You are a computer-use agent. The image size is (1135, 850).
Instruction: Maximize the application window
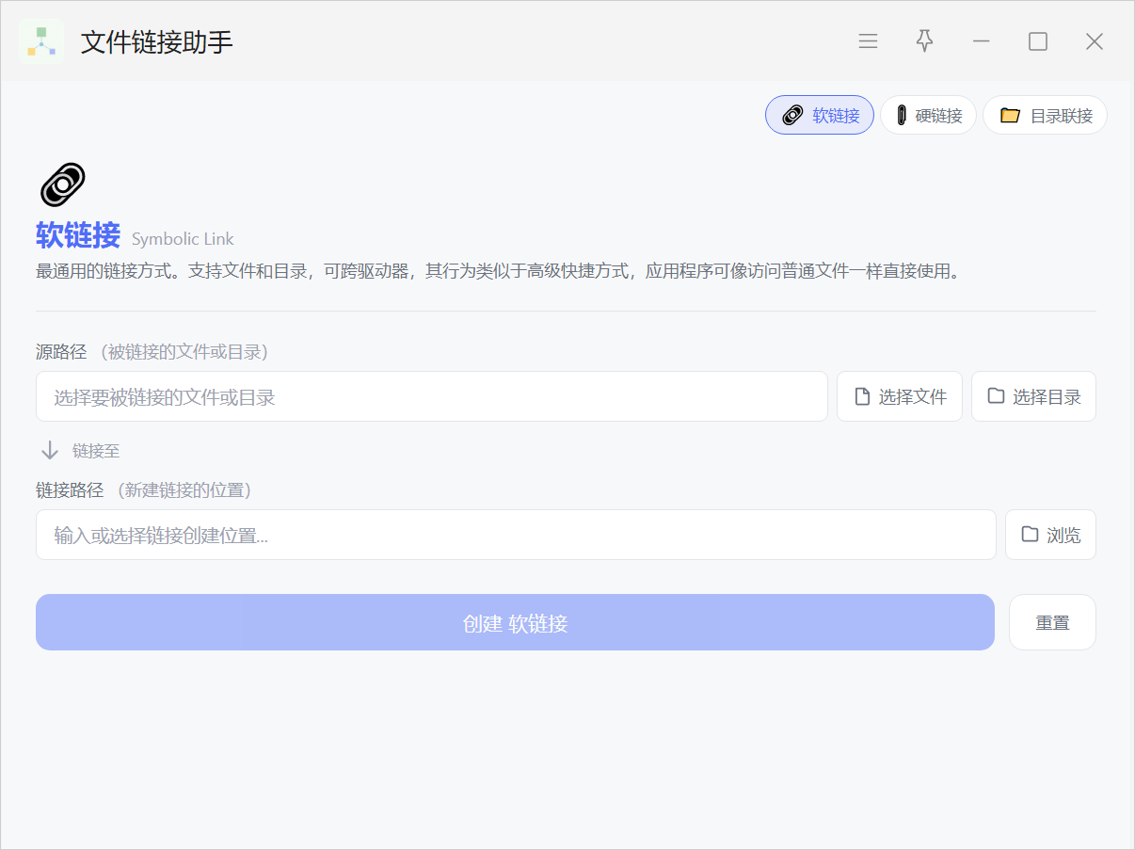pyautogui.click(x=1037, y=41)
